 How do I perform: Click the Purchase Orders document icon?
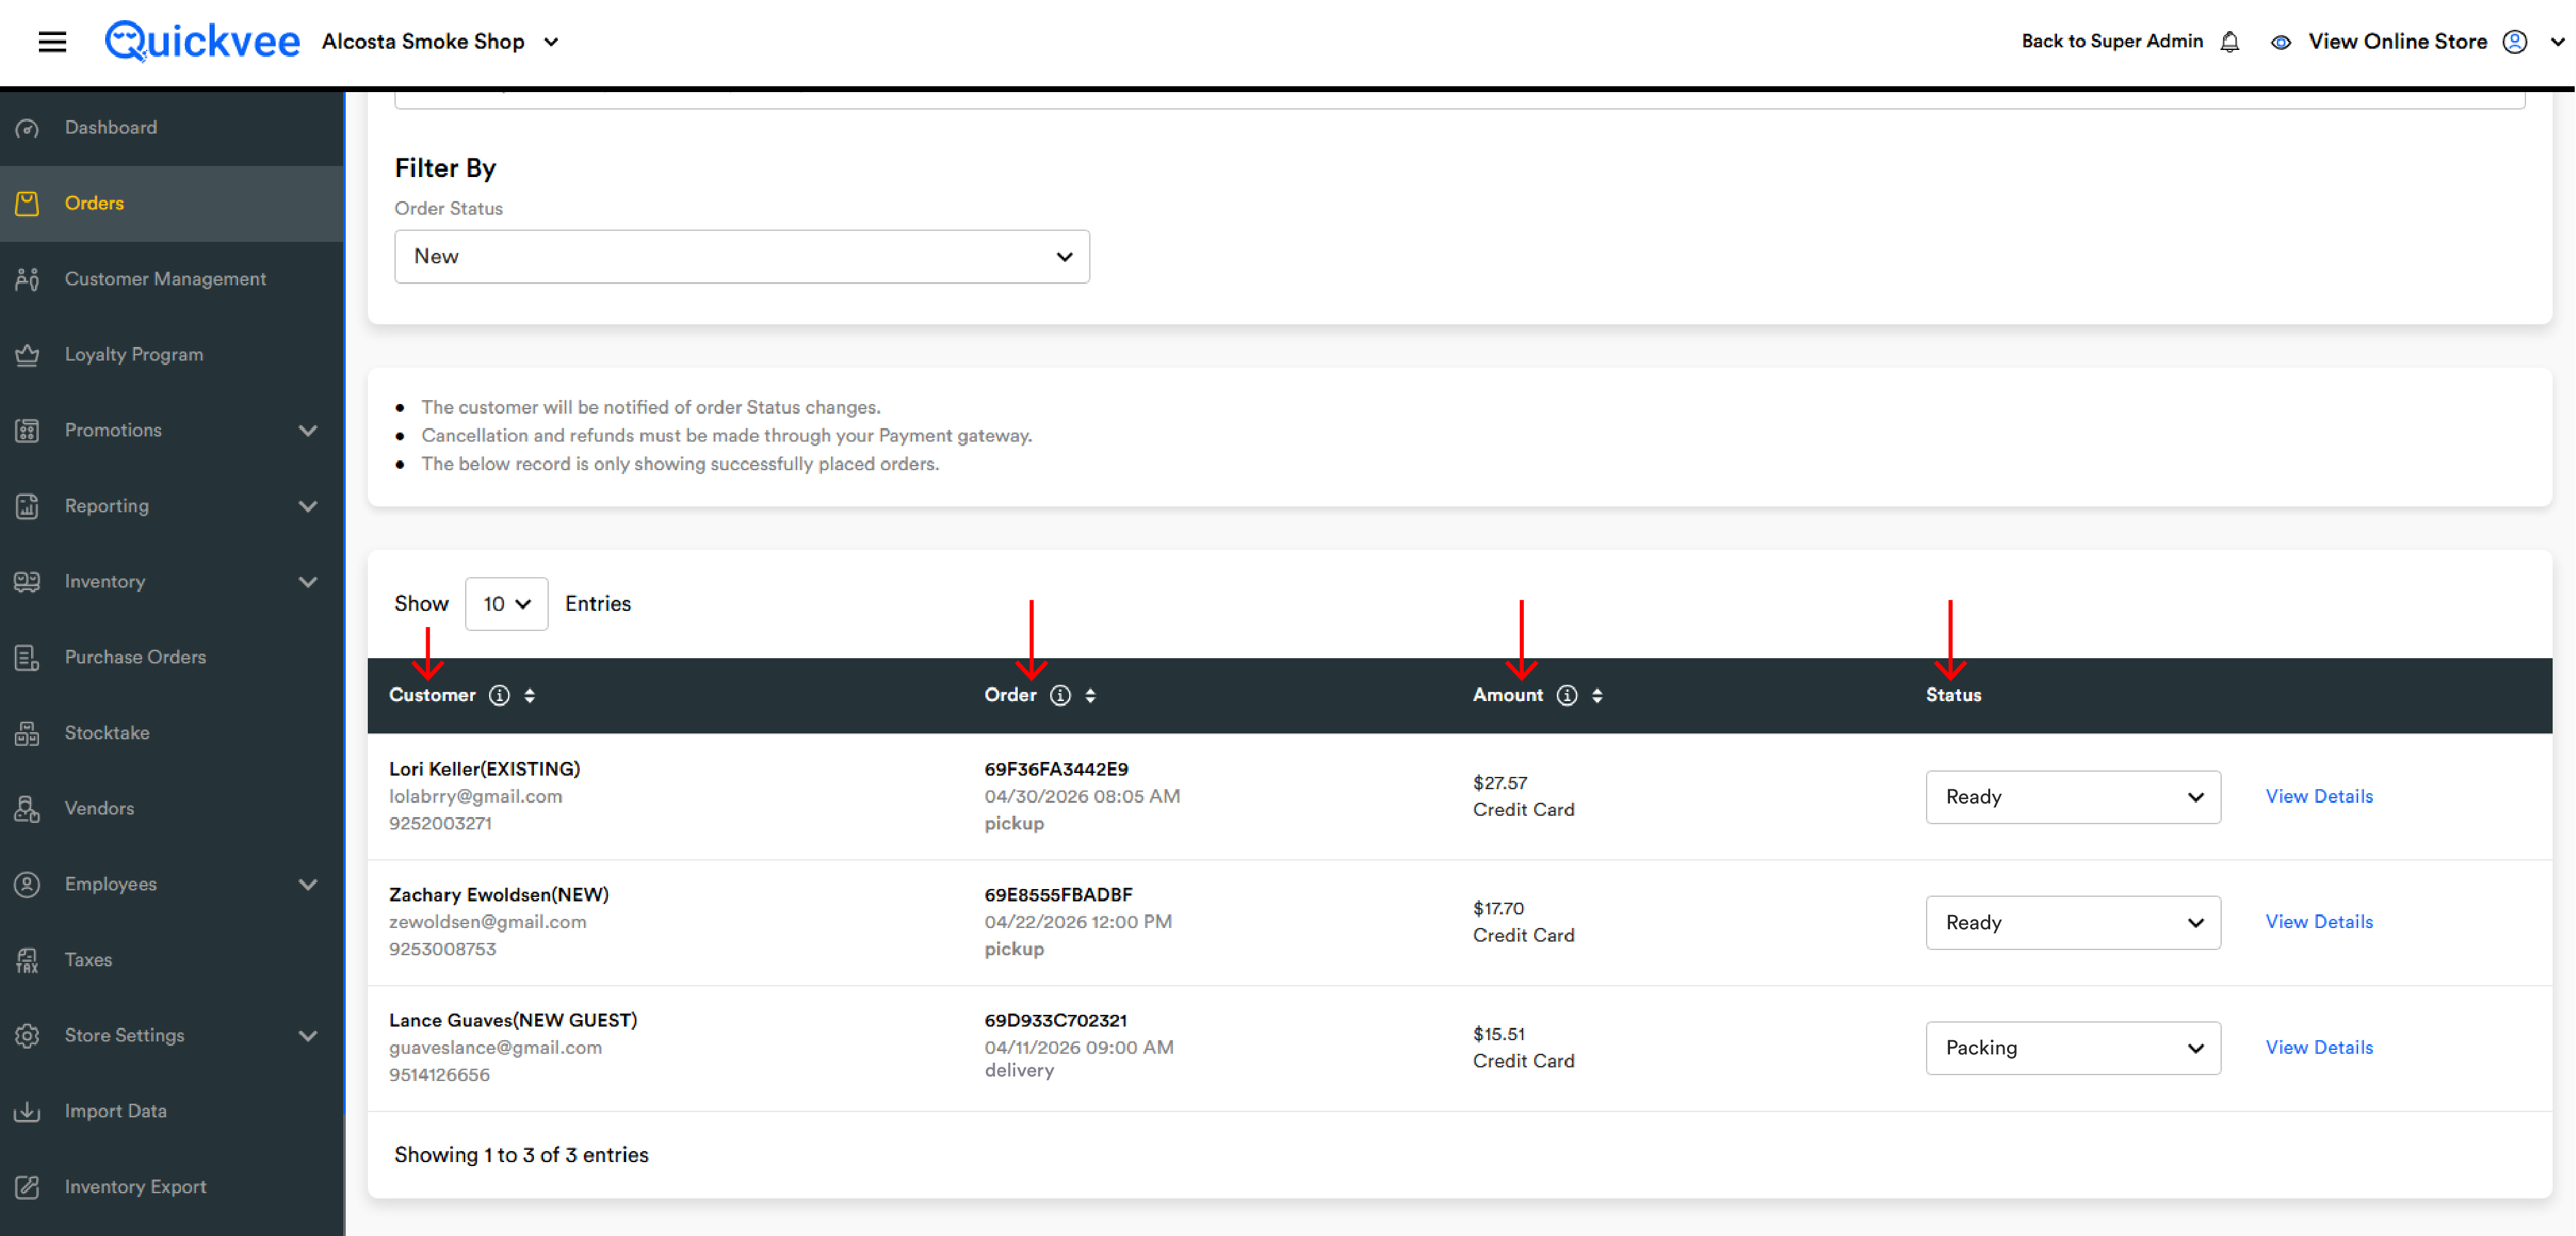27,657
